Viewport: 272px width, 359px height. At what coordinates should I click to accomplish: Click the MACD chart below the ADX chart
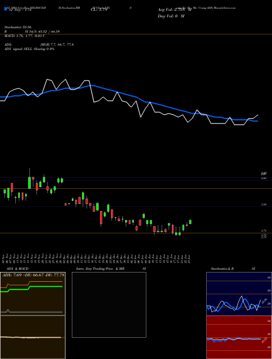point(33,337)
